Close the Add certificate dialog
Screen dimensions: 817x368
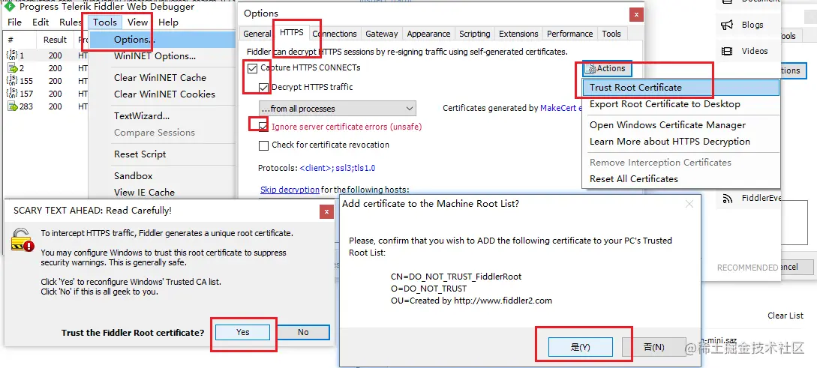click(x=689, y=204)
